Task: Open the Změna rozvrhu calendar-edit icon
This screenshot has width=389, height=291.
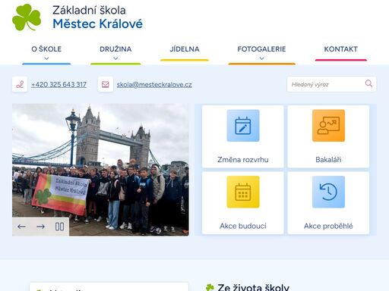Action: [x=243, y=126]
